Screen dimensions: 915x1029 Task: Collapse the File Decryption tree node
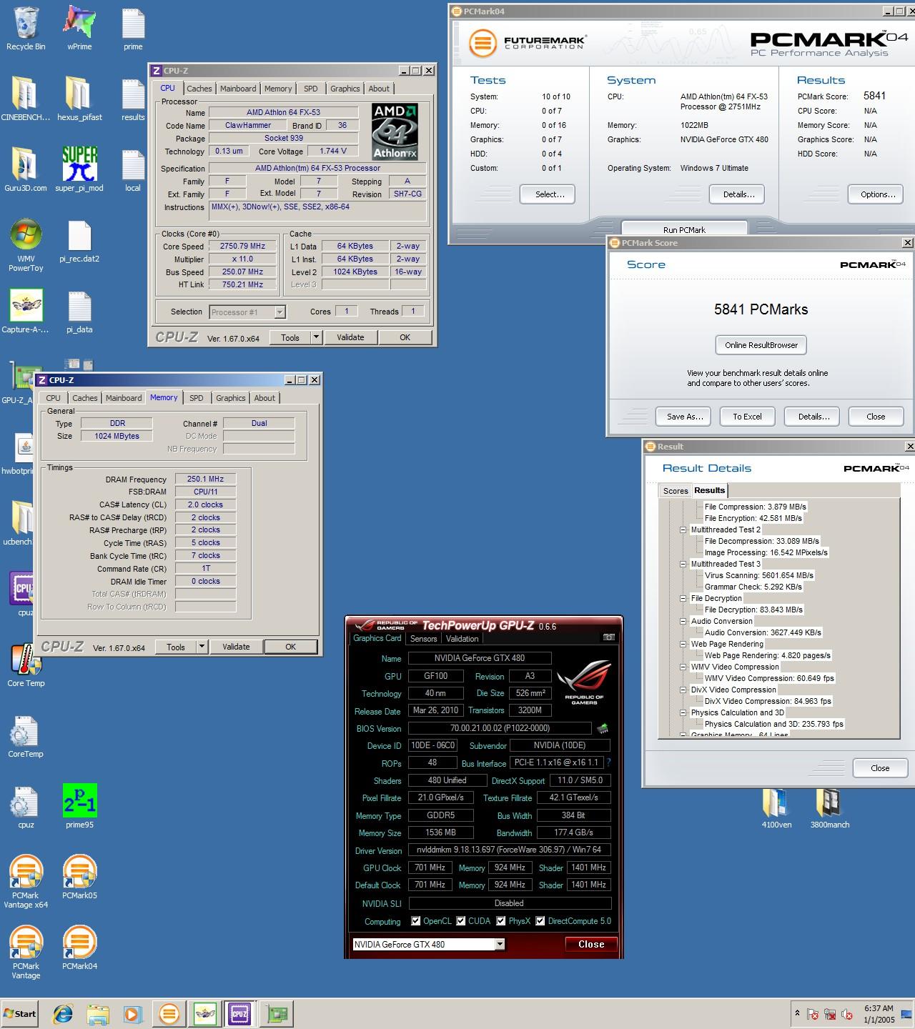(683, 598)
